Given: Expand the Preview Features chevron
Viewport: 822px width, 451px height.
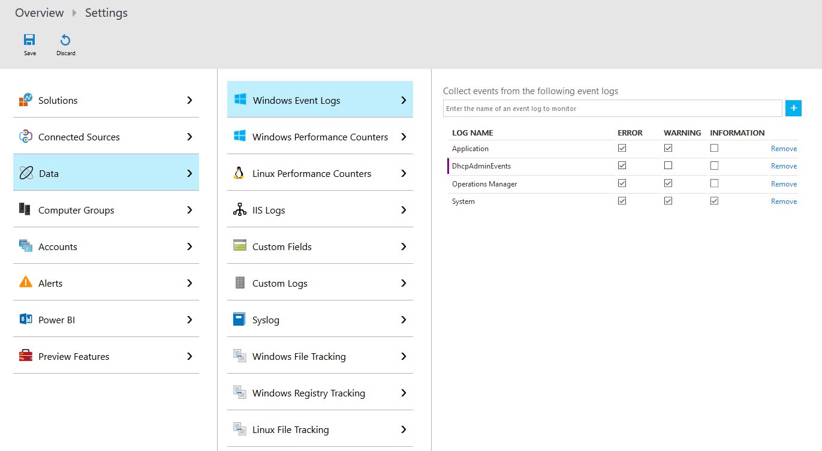Looking at the screenshot, I should (189, 356).
